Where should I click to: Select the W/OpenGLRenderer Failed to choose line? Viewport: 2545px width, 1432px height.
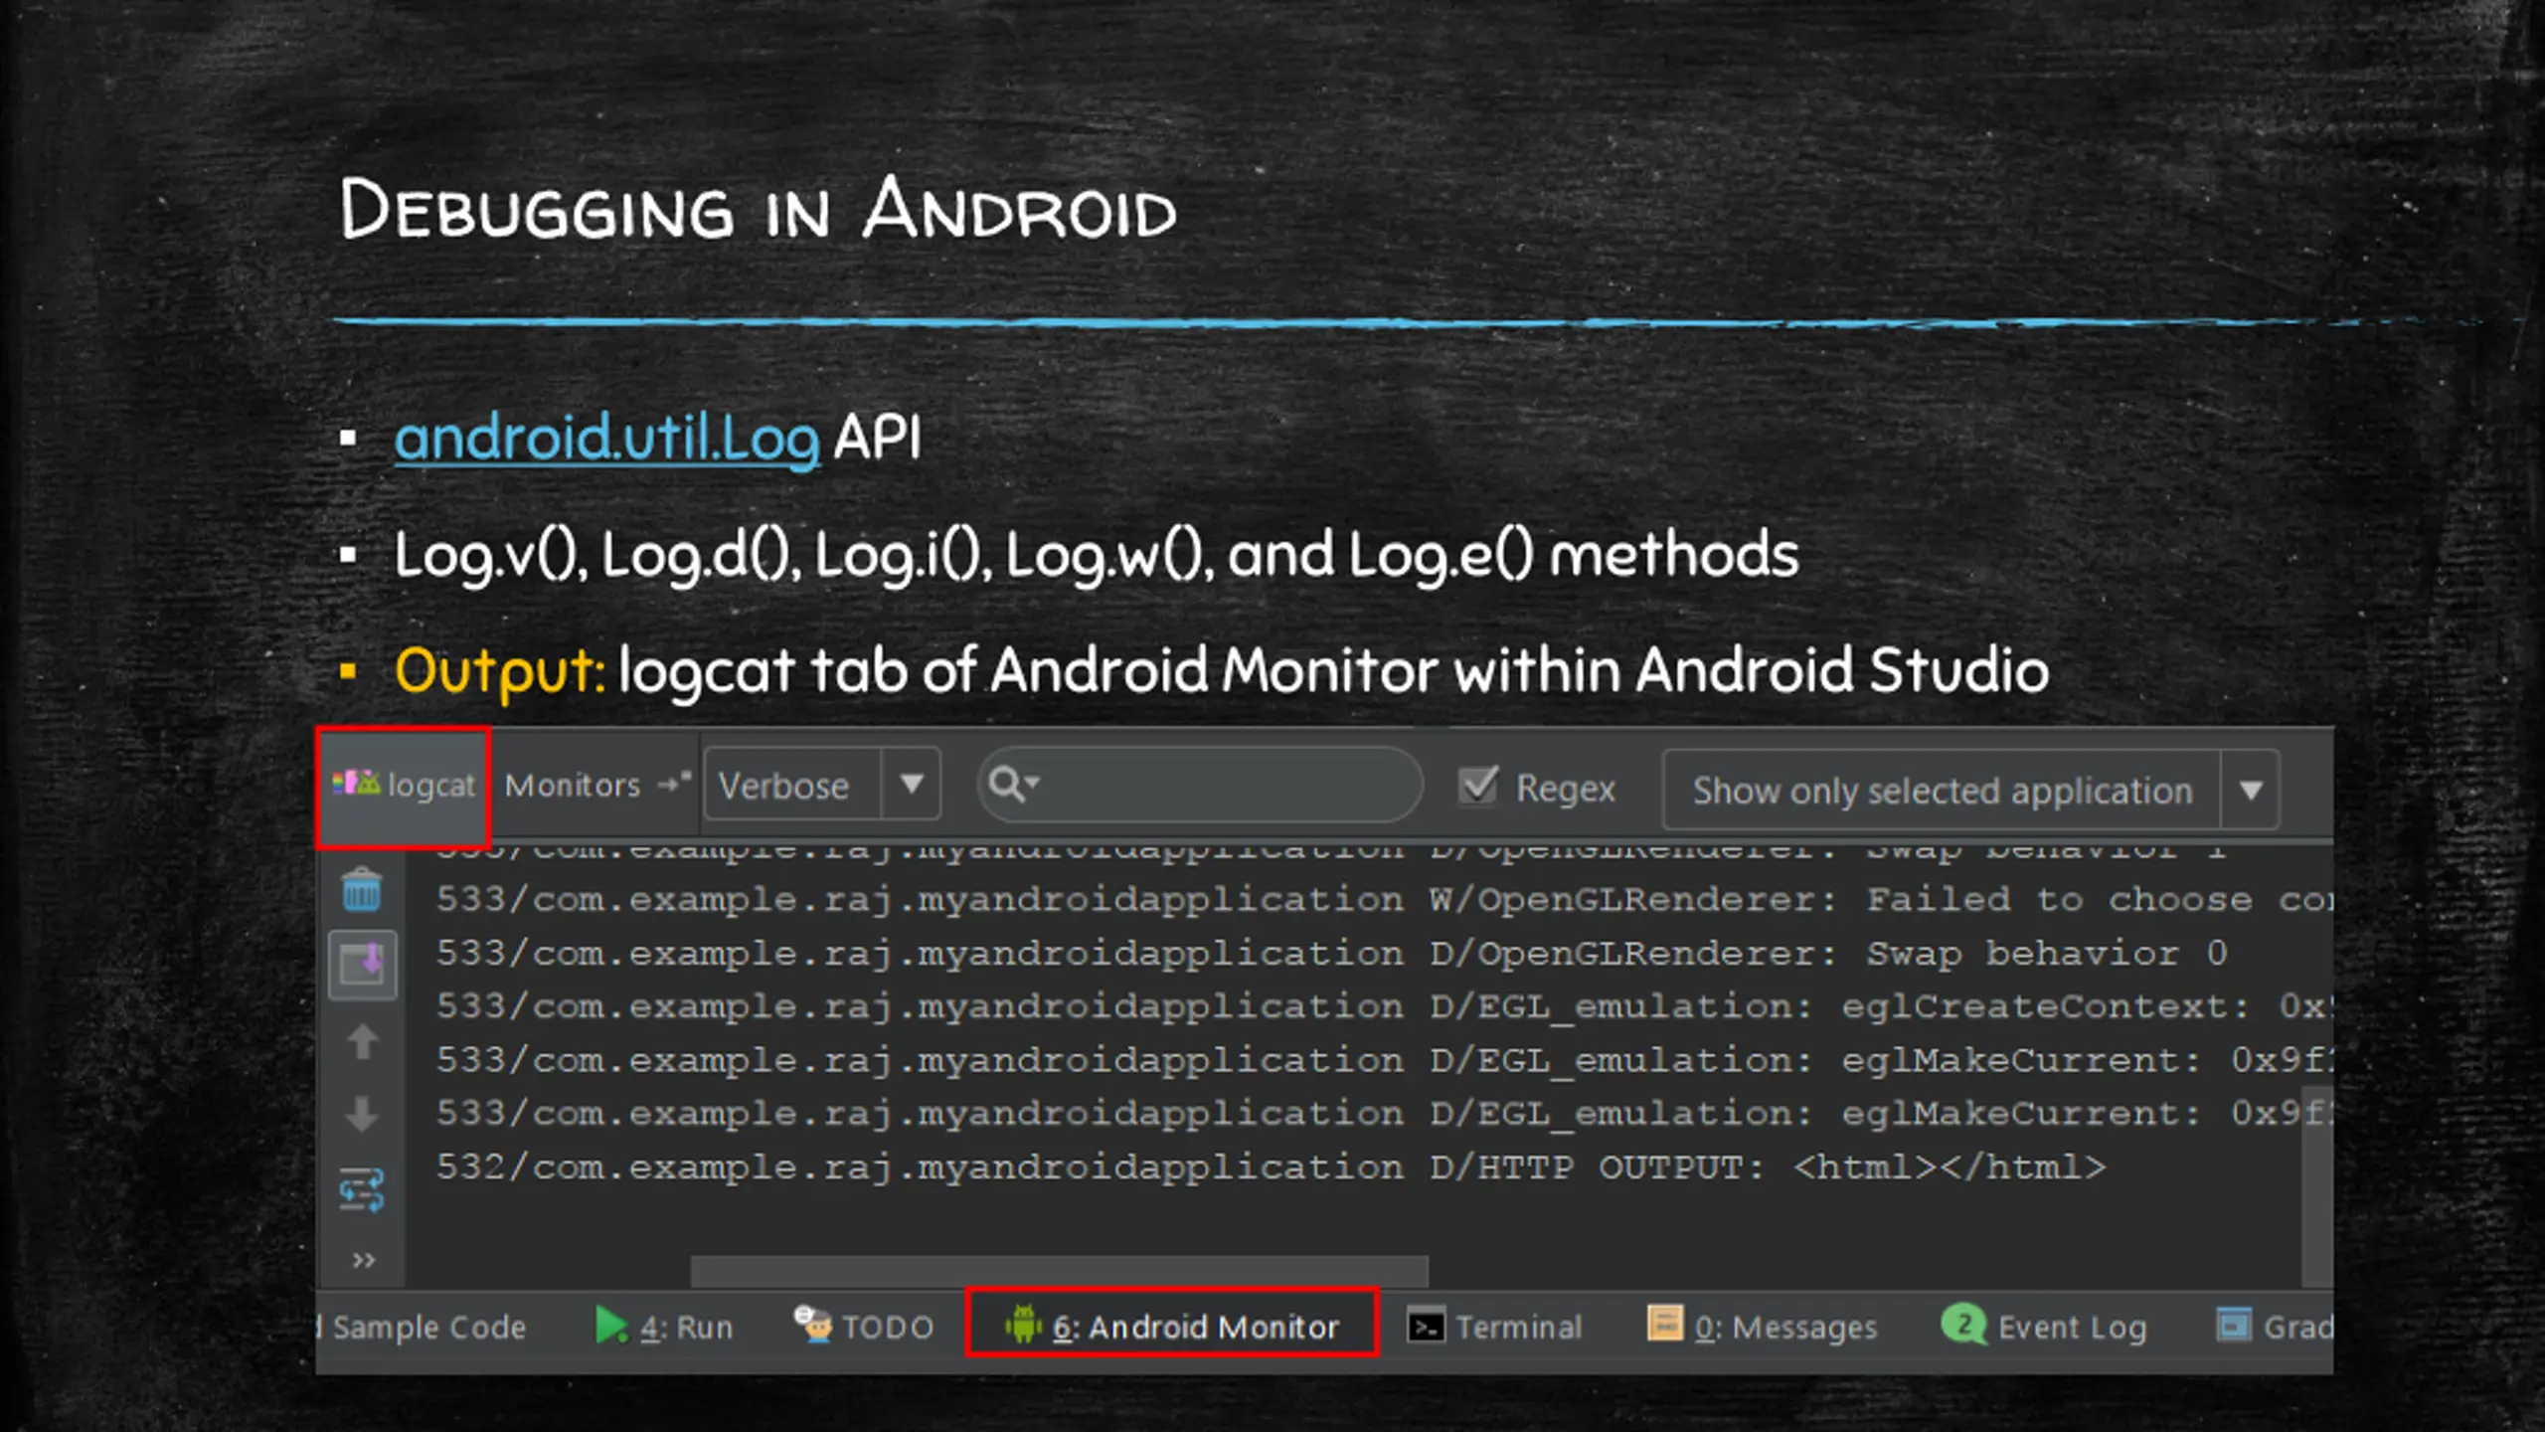pos(1384,900)
